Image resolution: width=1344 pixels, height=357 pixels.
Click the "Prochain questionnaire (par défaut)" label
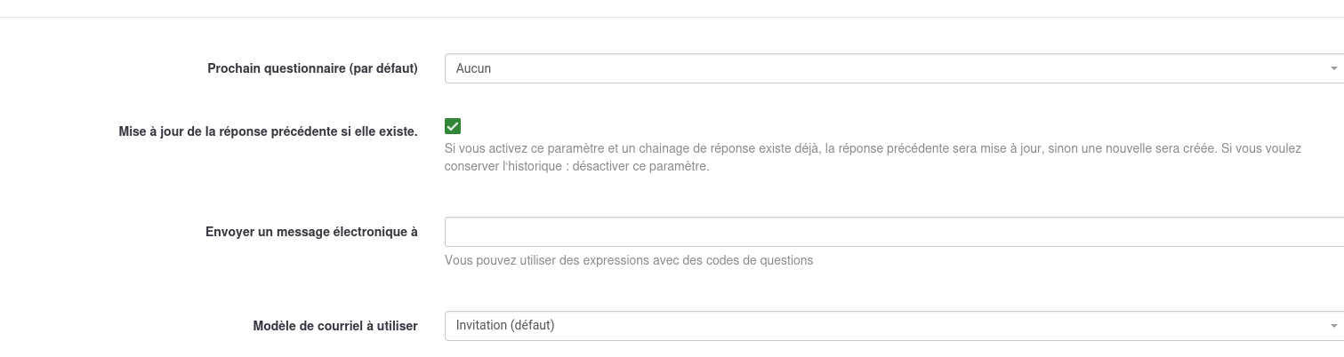pyautogui.click(x=312, y=68)
